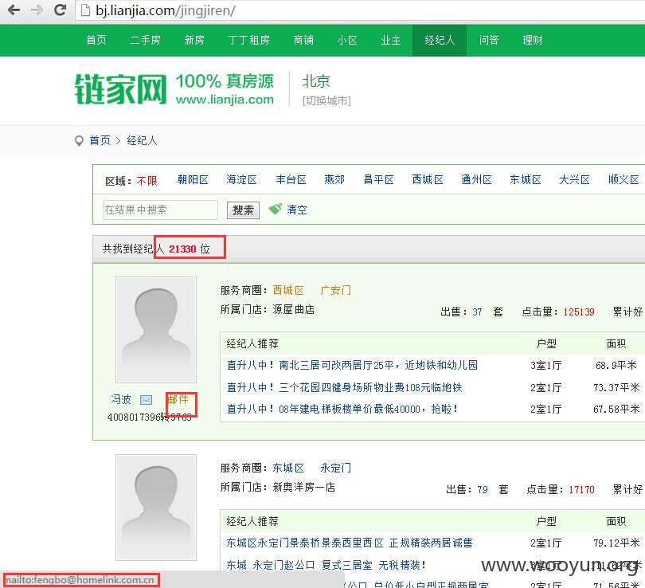Filter region by 燕郊
This screenshot has height=588, width=645.
[x=334, y=180]
